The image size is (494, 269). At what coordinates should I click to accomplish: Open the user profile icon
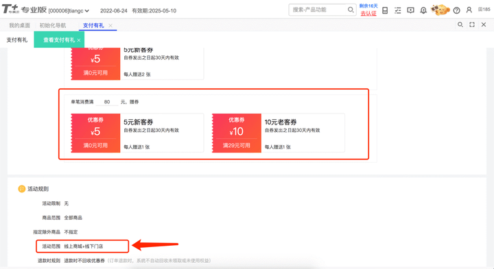469,10
